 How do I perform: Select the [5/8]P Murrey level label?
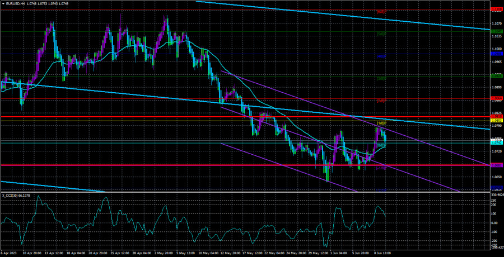click(x=381, y=34)
